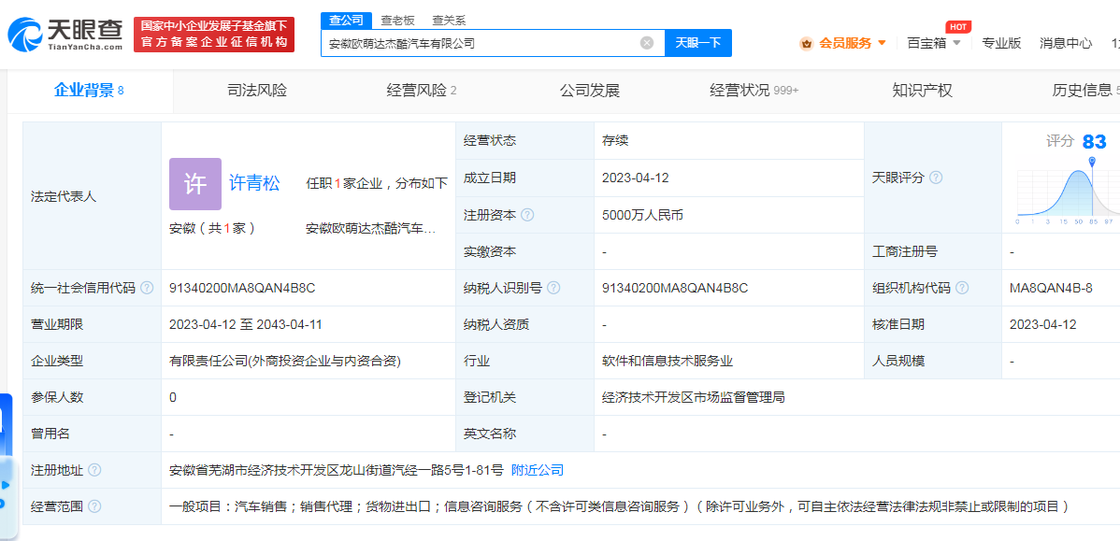Click the 天眼一下 search button
This screenshot has width=1120, height=541.
(698, 43)
